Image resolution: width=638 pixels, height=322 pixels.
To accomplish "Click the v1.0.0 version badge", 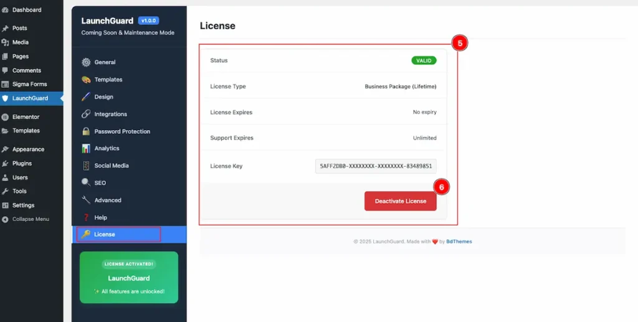I will tap(148, 21).
